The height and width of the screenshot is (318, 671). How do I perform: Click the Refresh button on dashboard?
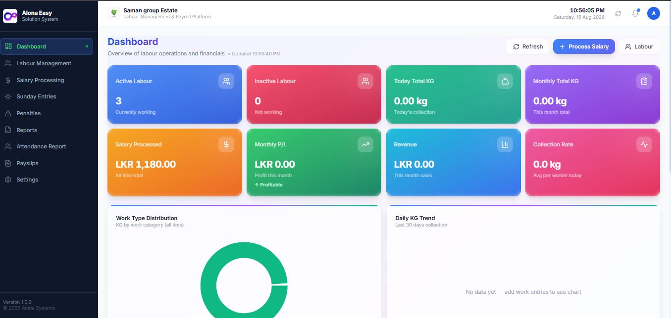click(528, 46)
